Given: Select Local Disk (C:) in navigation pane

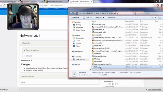Looking at the screenshot, I should [x=80, y=60].
